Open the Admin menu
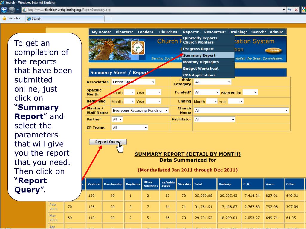The image size is (306, 229). tap(276, 32)
